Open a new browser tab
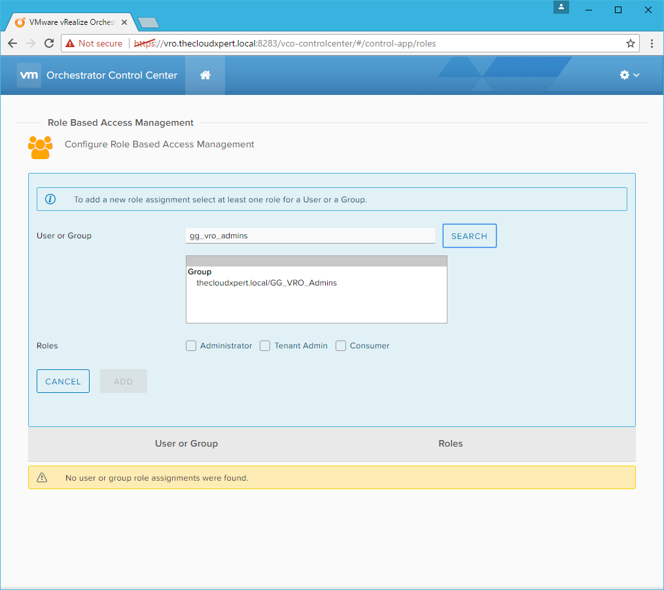The height and width of the screenshot is (590, 664). (149, 23)
